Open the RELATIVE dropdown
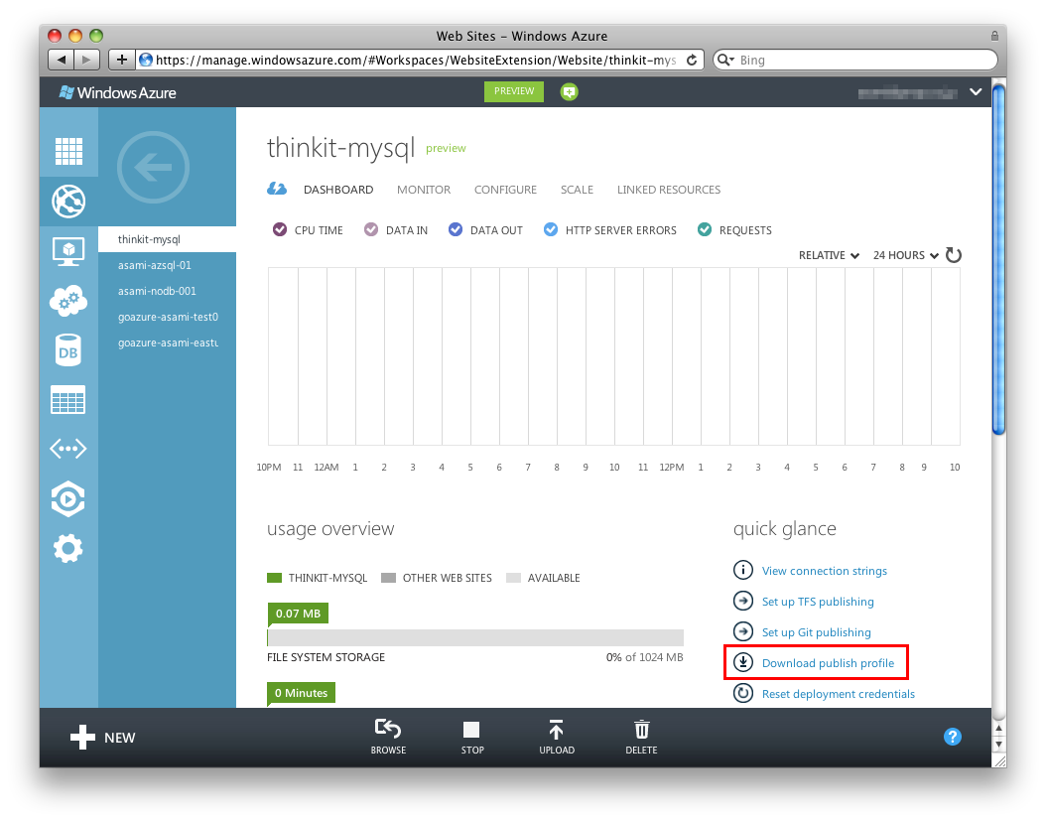The height and width of the screenshot is (822, 1046). click(830, 255)
